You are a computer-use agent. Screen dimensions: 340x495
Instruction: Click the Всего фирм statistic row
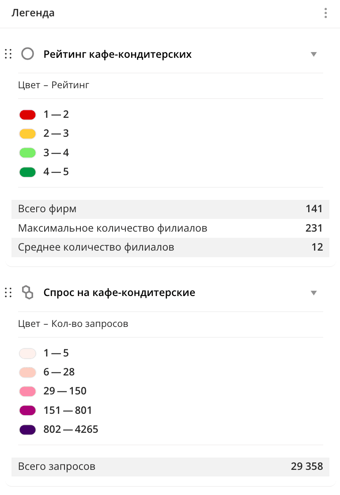coord(170,209)
